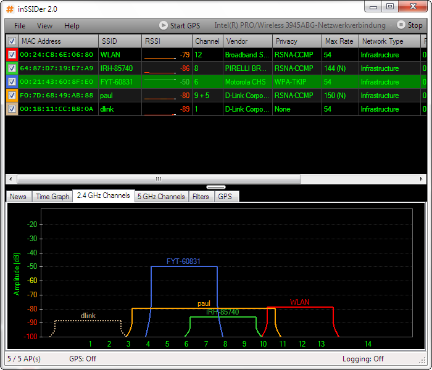This screenshot has width=432, height=370.
Task: Open the News tab
Action: pos(19,197)
